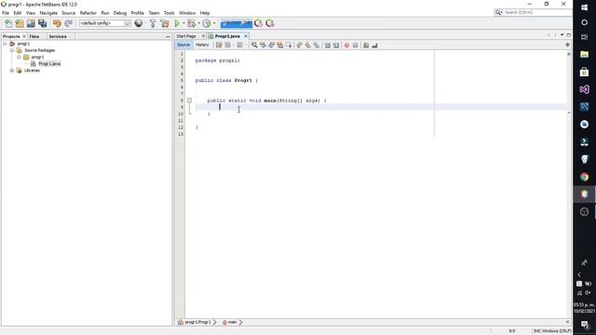Open the Run menu
The image size is (596, 335).
[105, 13]
